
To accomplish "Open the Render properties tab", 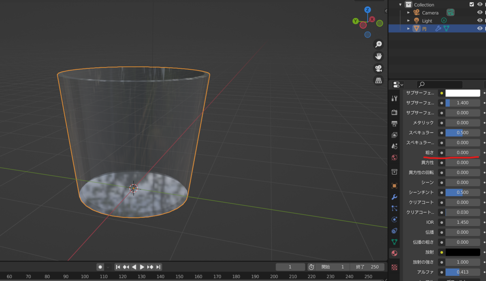I will point(394,112).
